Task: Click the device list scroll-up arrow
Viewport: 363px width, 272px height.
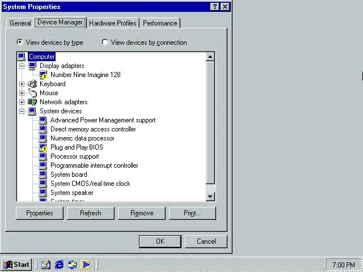Action: pyautogui.click(x=210, y=57)
